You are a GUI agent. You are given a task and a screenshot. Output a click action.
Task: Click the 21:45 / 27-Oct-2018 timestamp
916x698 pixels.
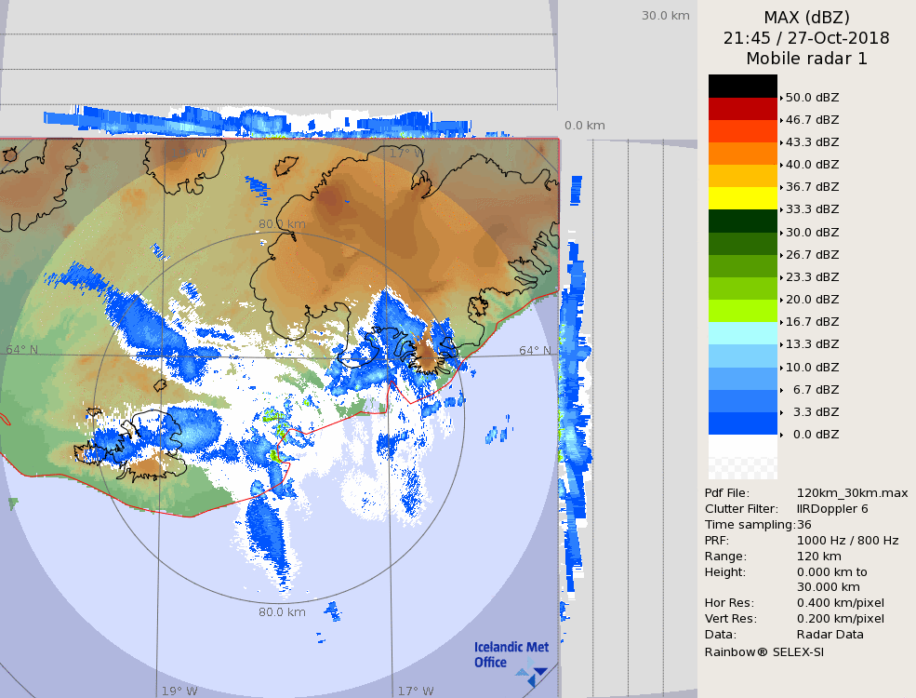click(806, 38)
